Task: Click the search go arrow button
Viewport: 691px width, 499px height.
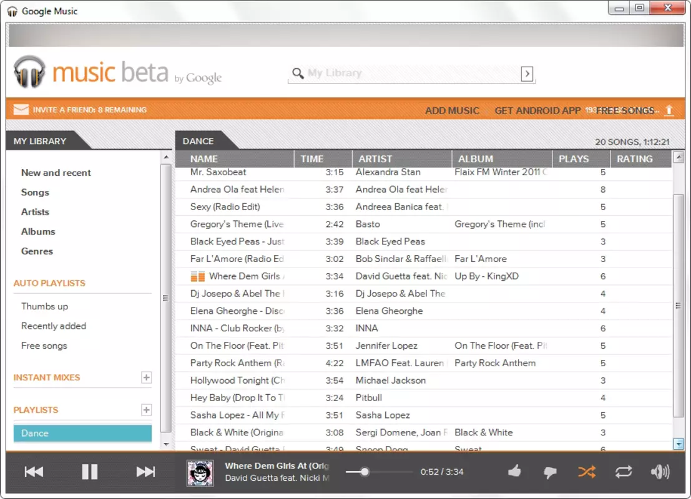Action: 527,74
